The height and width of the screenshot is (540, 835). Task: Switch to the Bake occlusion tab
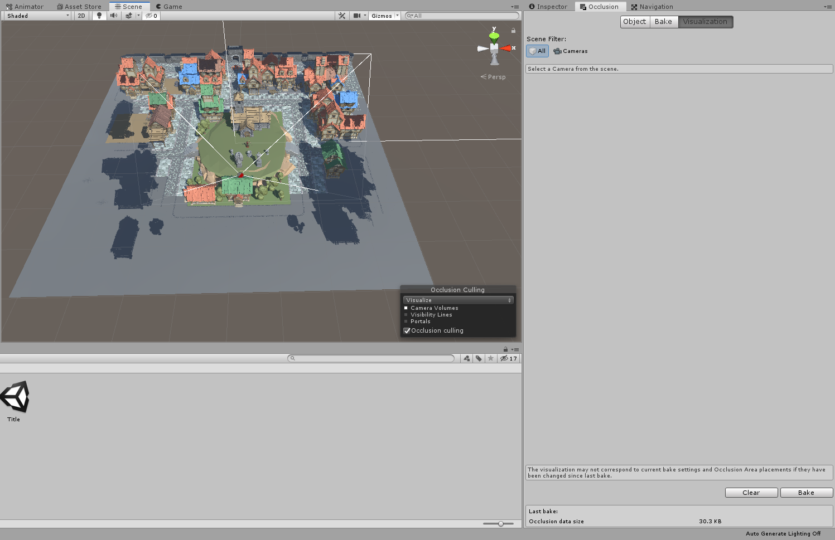pos(664,22)
